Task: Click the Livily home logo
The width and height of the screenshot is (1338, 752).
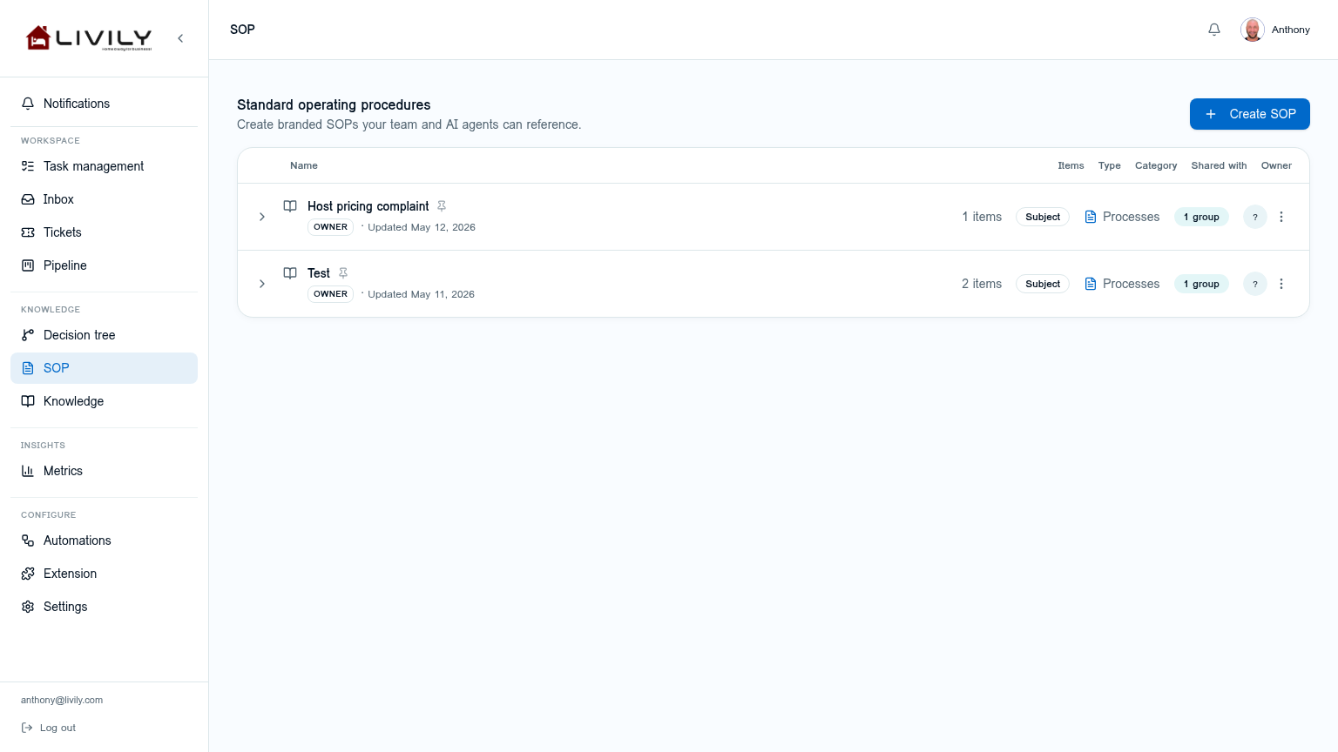Action: click(89, 38)
